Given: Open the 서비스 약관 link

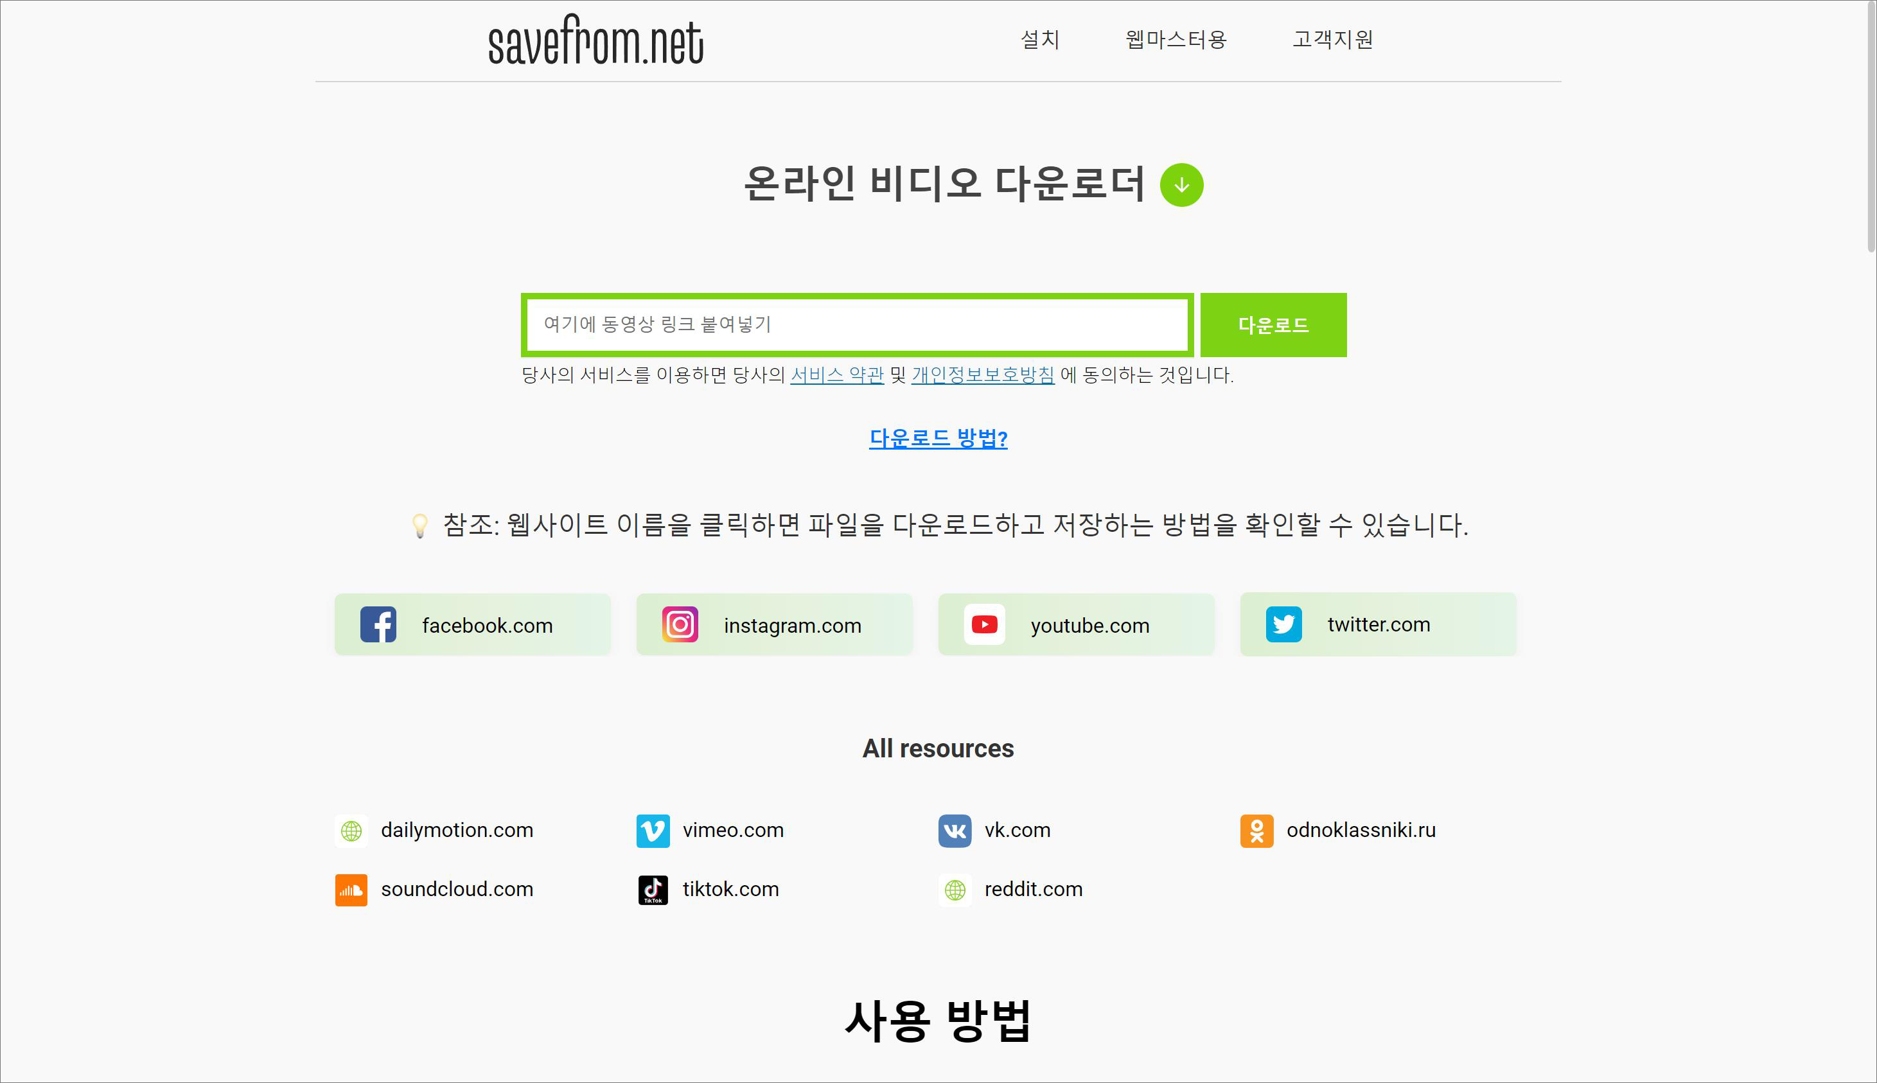Looking at the screenshot, I should pyautogui.click(x=836, y=375).
